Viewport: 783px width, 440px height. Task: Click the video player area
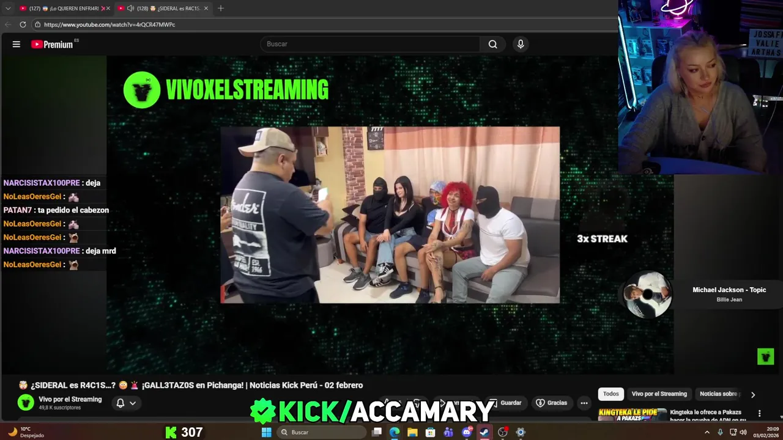390,215
